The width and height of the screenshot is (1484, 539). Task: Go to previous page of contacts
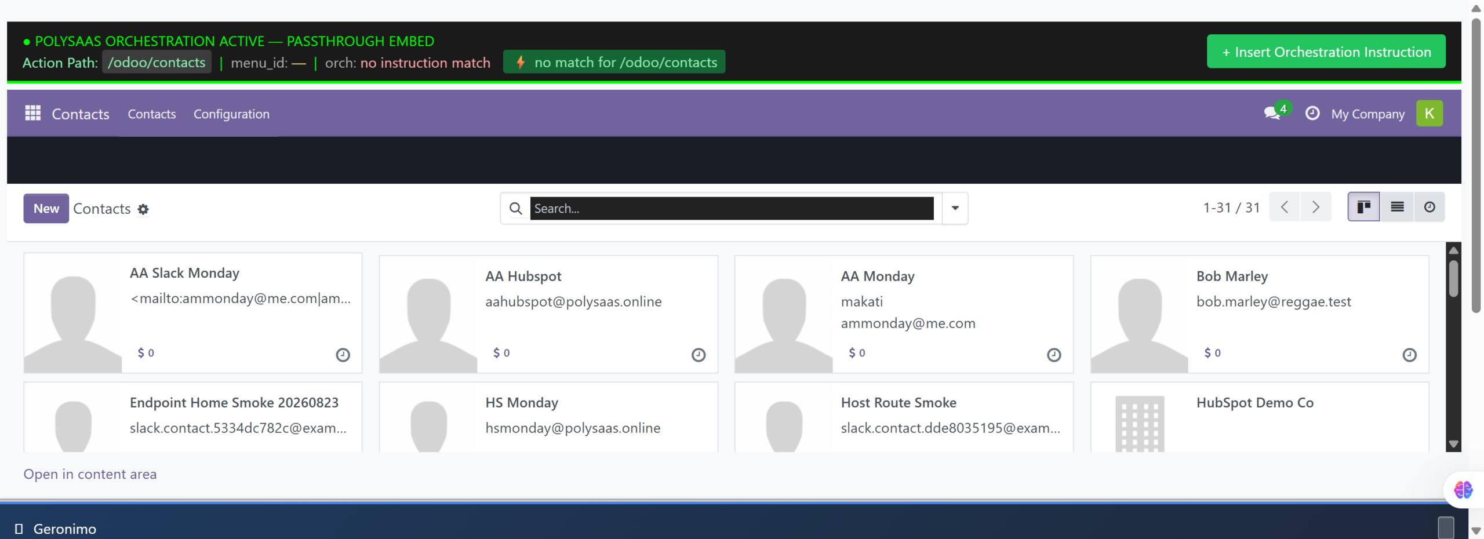point(1285,207)
